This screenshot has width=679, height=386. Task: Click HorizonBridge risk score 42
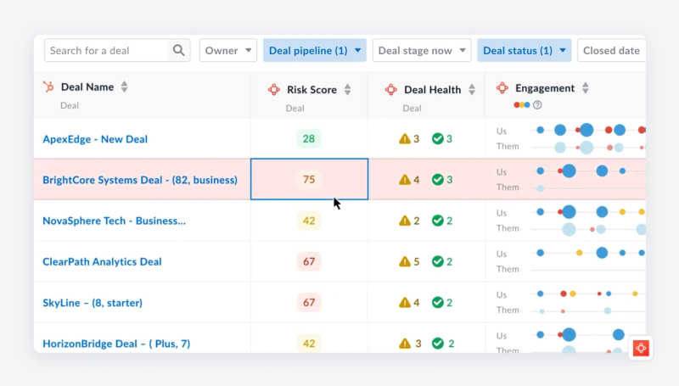click(x=309, y=344)
